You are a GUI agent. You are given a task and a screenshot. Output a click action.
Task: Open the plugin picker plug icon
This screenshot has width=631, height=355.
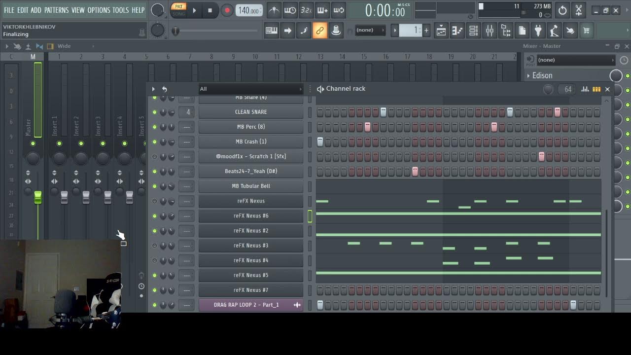click(x=538, y=31)
